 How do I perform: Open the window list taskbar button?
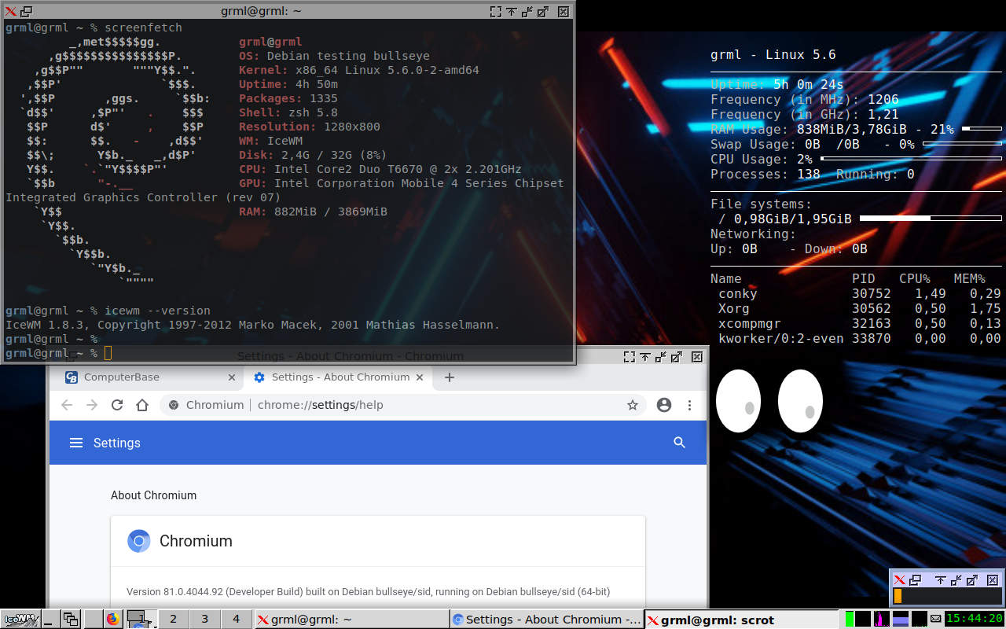72,619
